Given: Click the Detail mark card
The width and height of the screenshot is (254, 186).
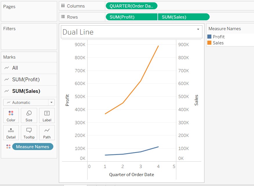Looking at the screenshot, I should coord(11,133).
